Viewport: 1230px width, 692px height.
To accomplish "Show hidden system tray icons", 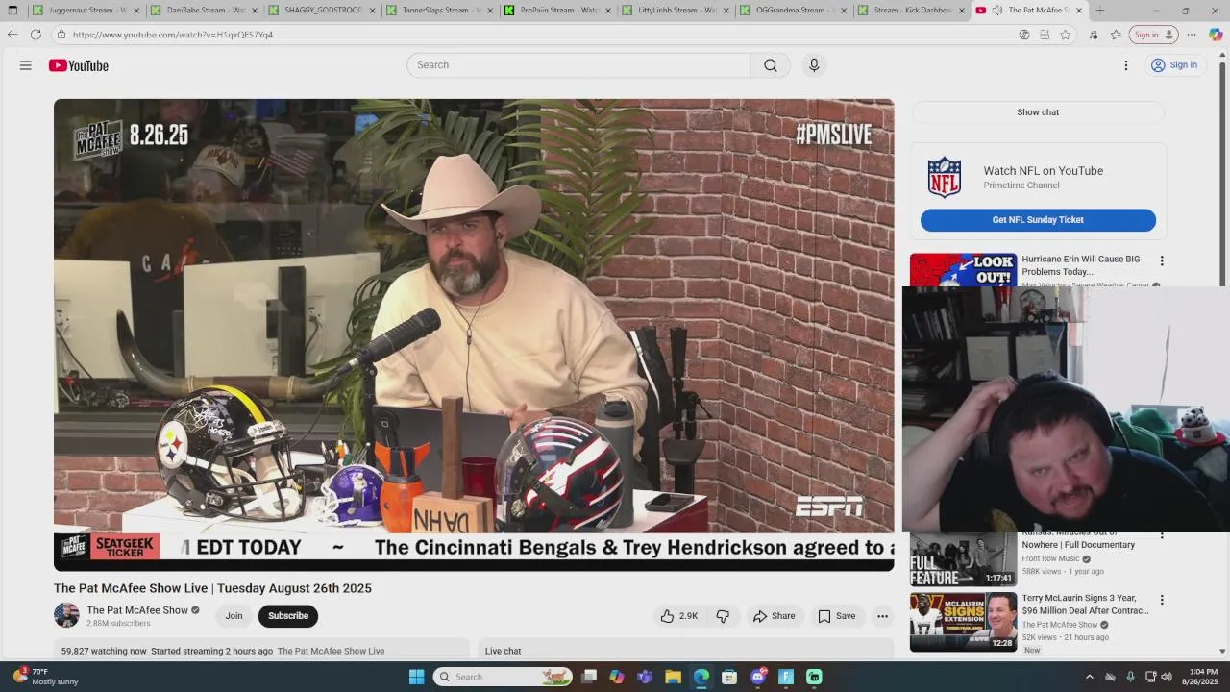I will tap(1090, 677).
